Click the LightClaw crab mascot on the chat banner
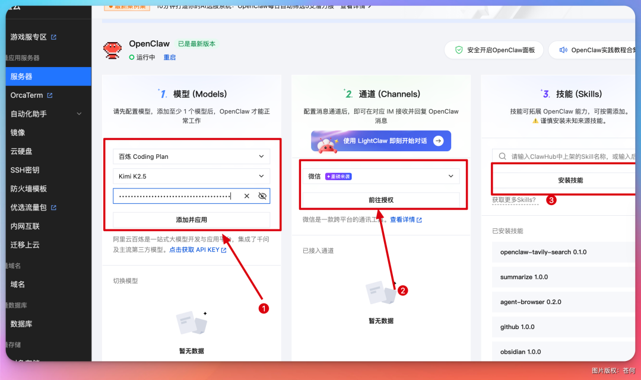This screenshot has height=380, width=641. pyautogui.click(x=326, y=146)
